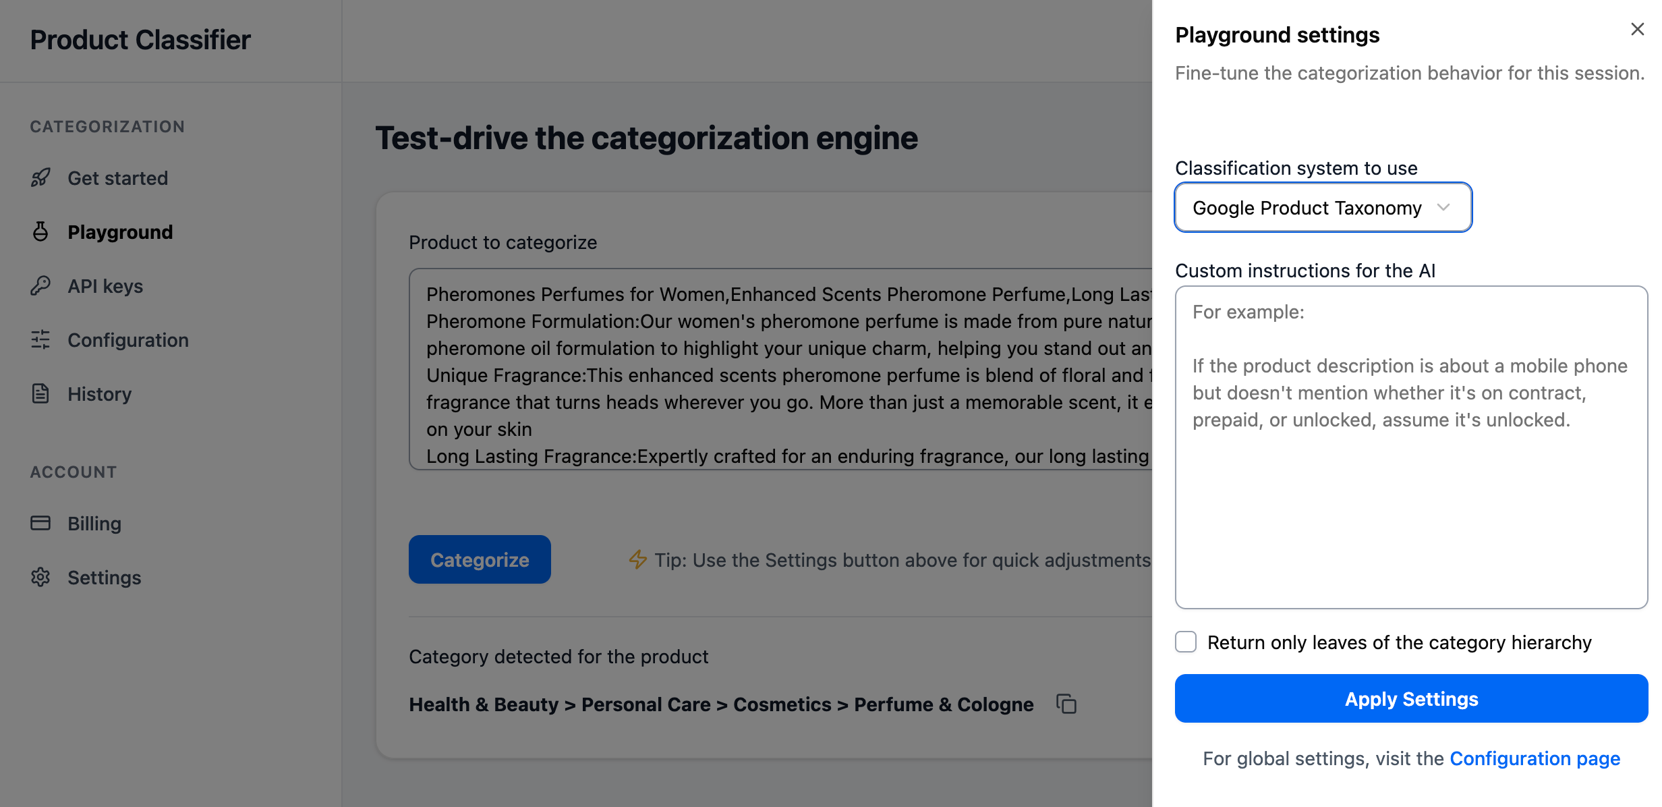Screen dimensions: 1662x807
Task: Click the chevron in Google Product Taxonomy selector
Action: (1443, 207)
